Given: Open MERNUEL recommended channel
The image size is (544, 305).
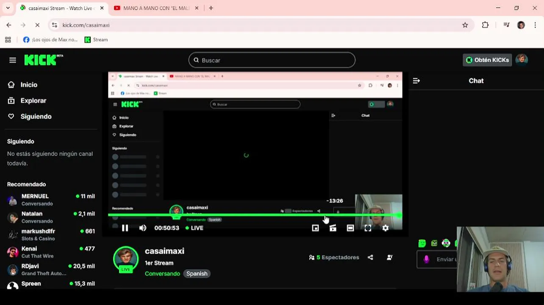Looking at the screenshot, I should pyautogui.click(x=51, y=200).
